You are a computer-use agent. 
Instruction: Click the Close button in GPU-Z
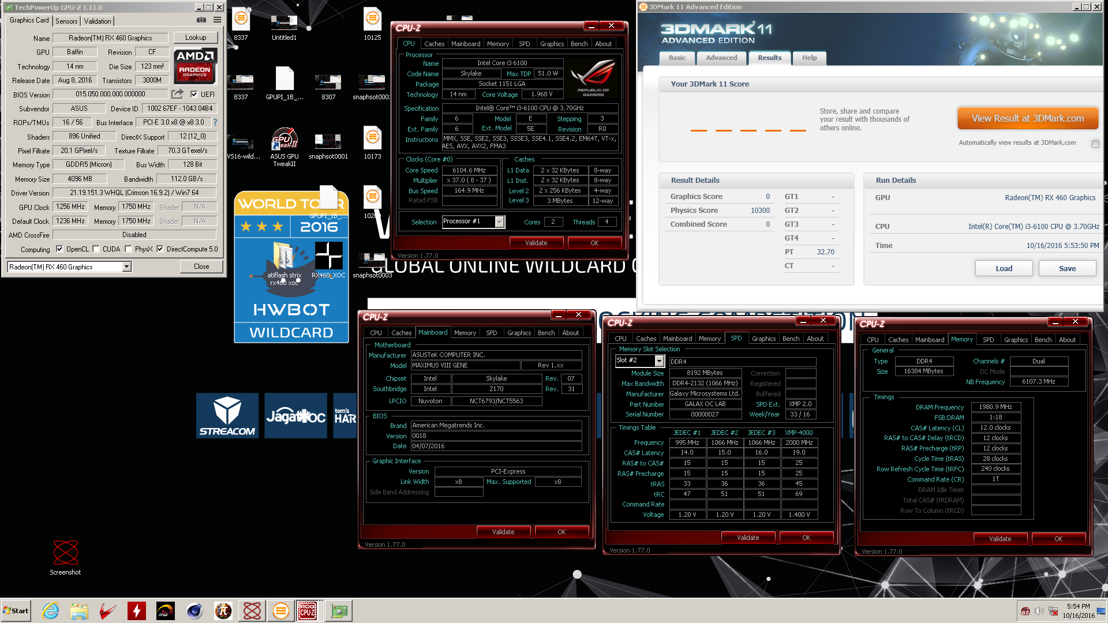201,267
